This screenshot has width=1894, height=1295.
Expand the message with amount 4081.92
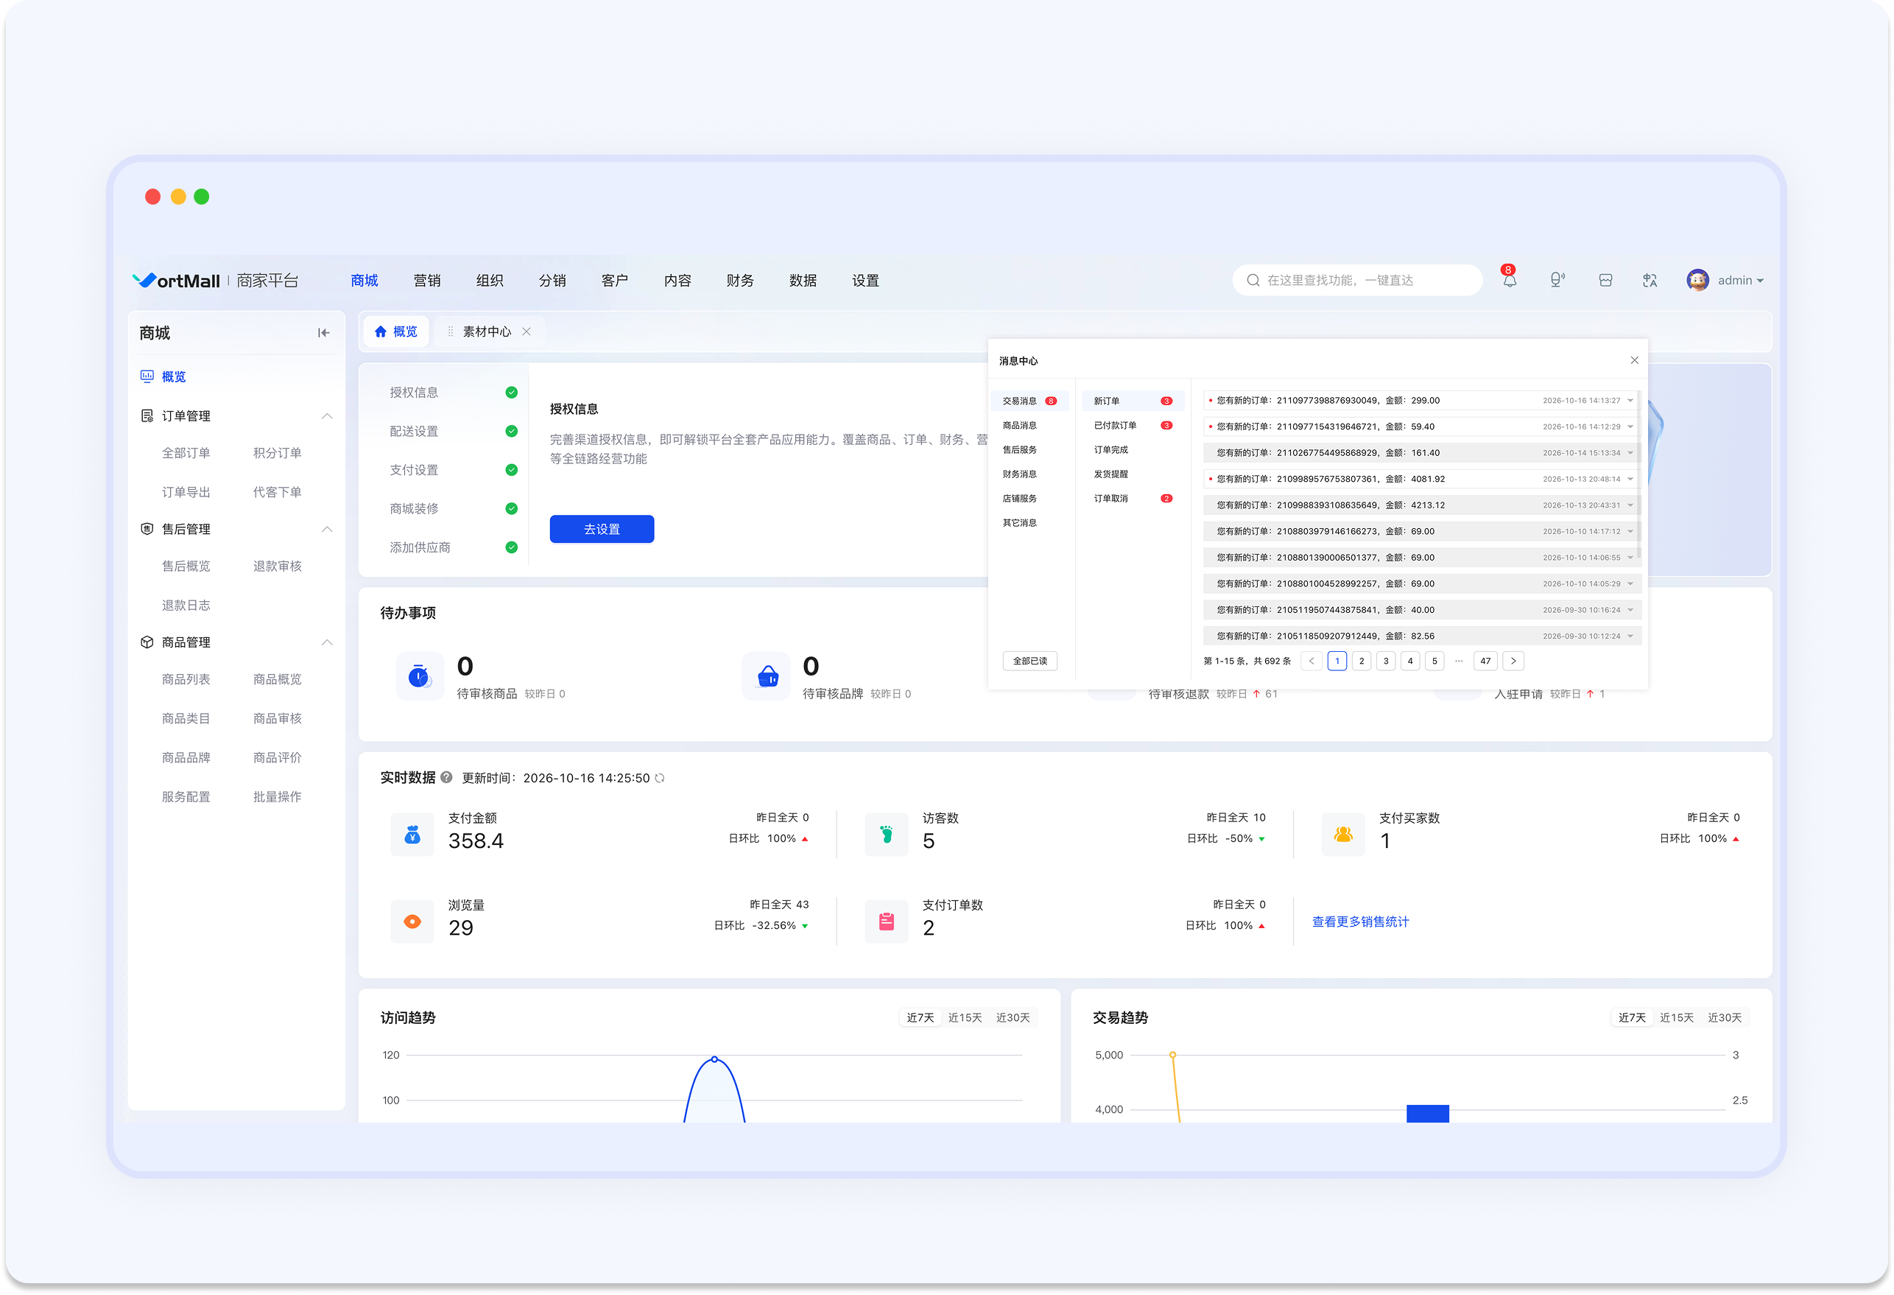pyautogui.click(x=1630, y=479)
